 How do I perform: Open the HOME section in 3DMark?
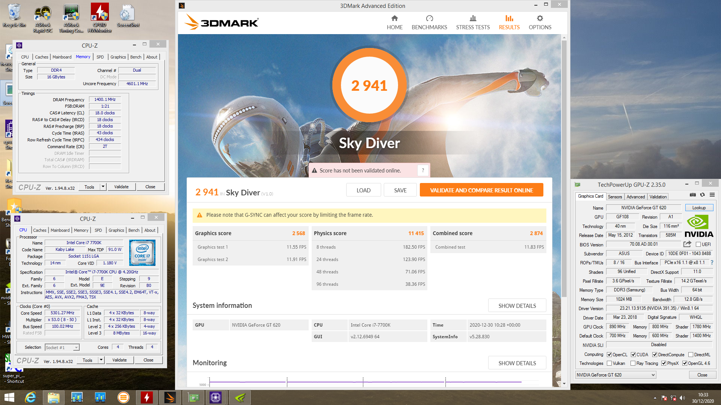[x=394, y=22]
